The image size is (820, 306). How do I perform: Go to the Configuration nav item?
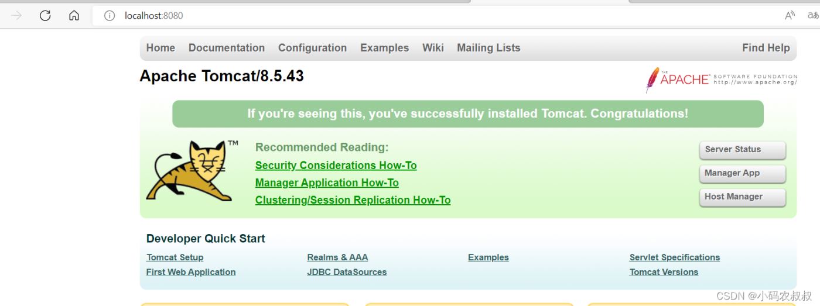pyautogui.click(x=312, y=48)
